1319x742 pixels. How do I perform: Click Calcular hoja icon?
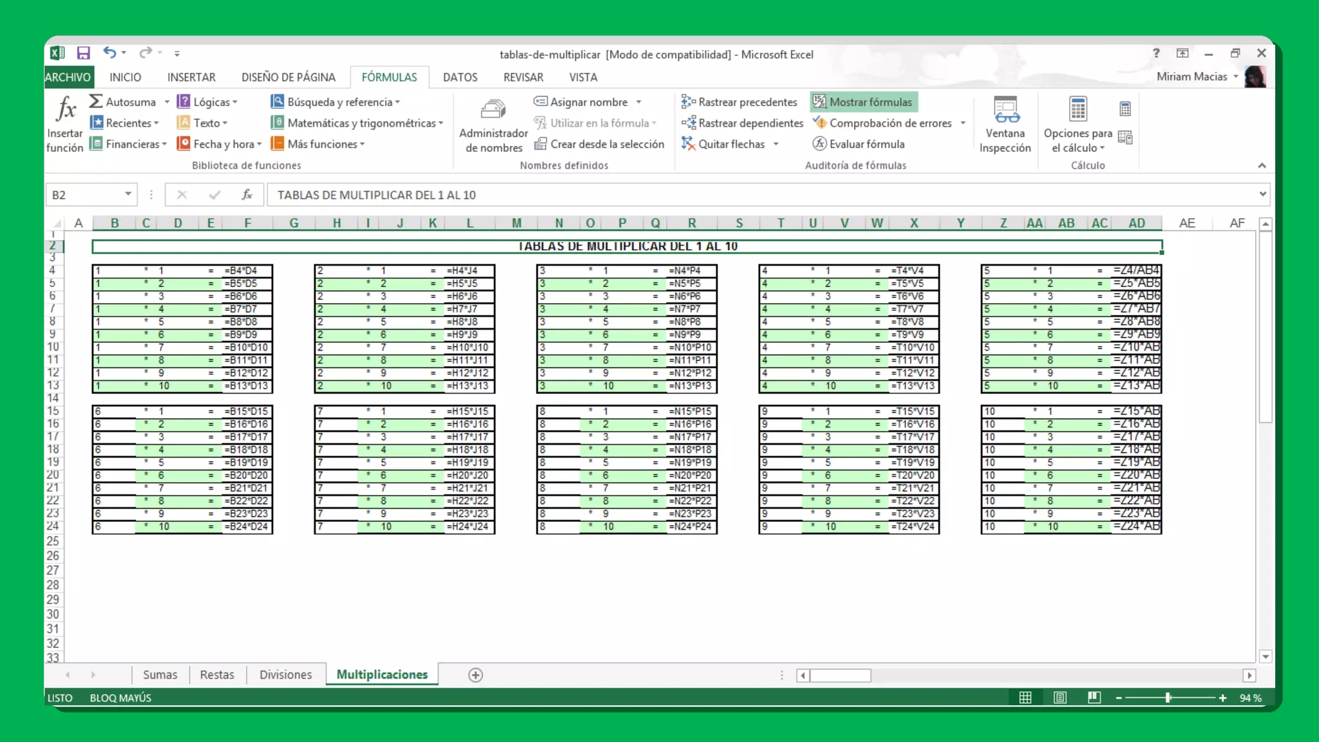coord(1125,137)
